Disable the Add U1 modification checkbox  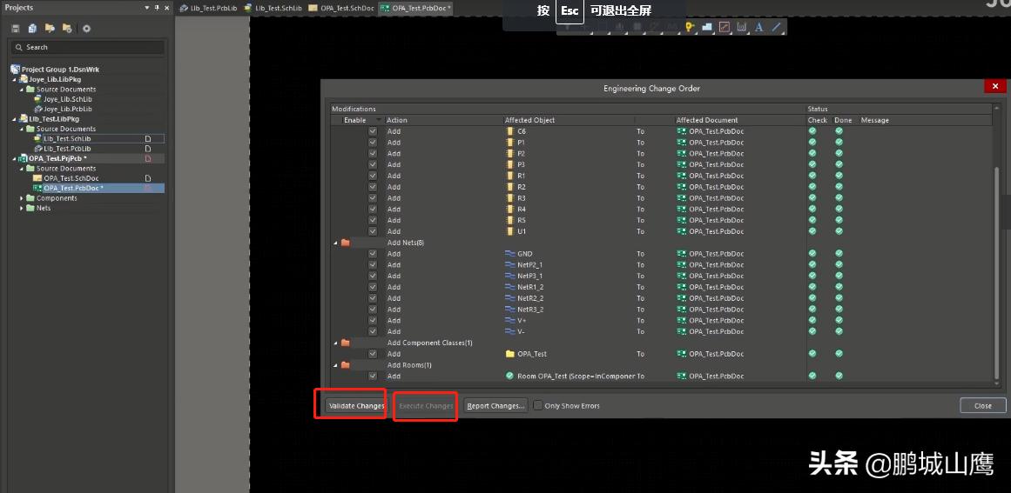point(373,231)
